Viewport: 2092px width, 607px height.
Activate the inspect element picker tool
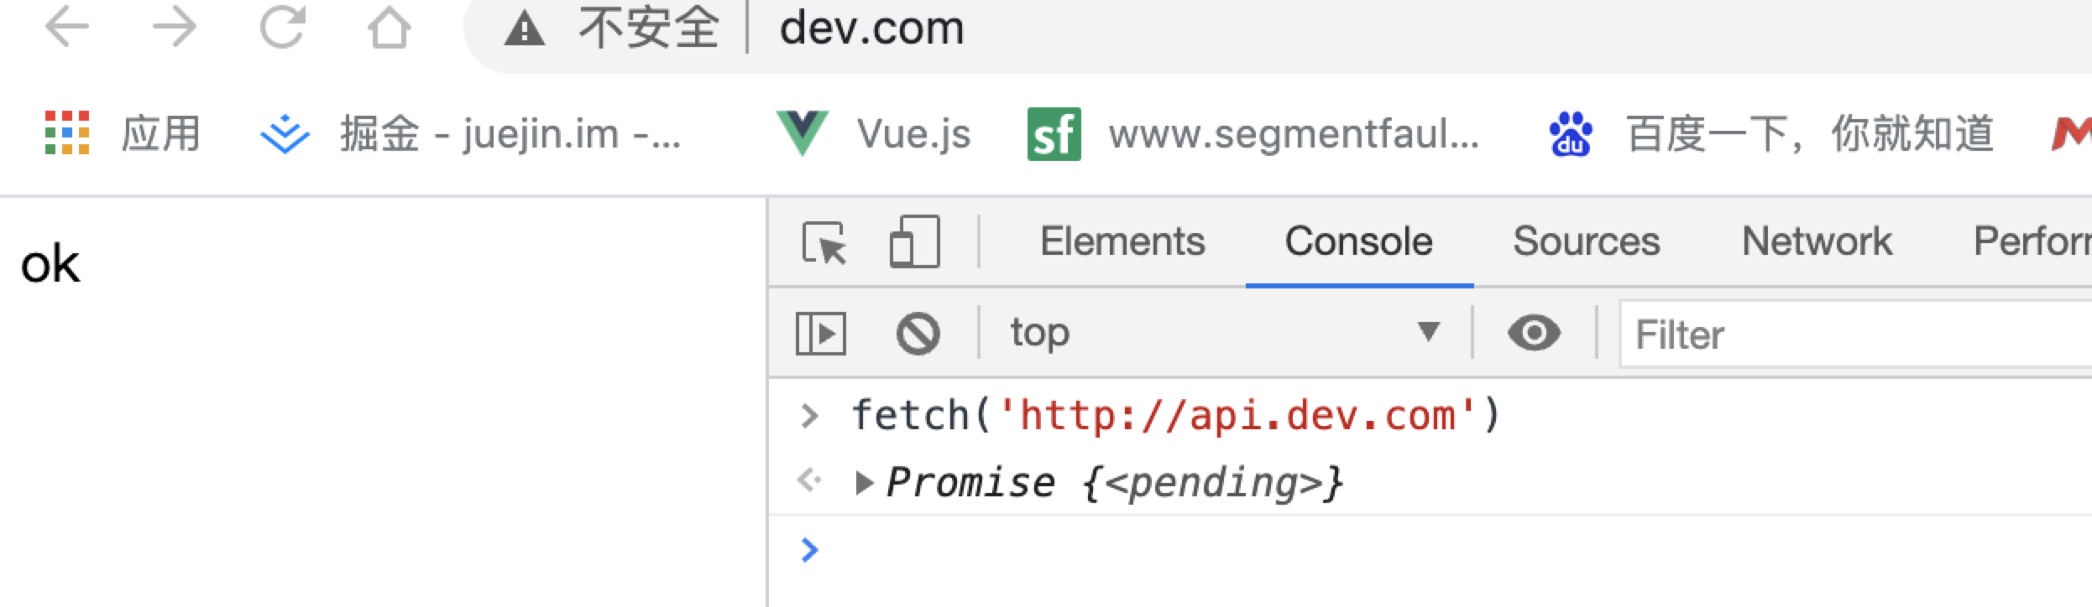tap(824, 242)
